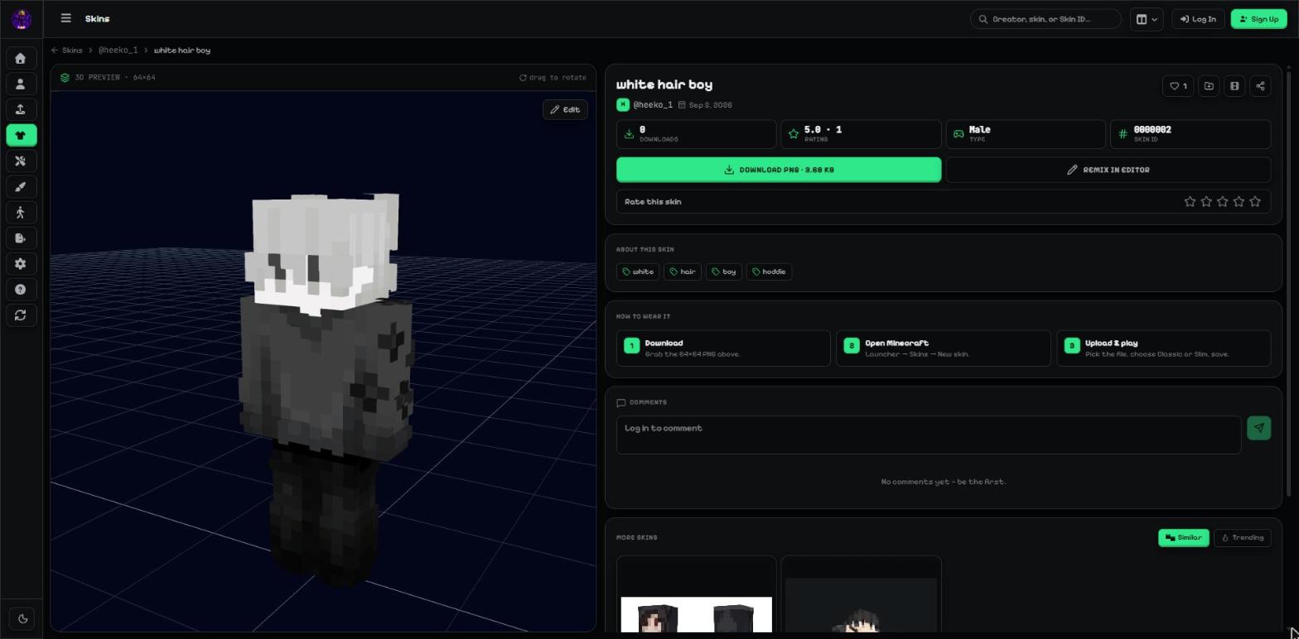Send the comment with the arrow button
The height and width of the screenshot is (639, 1299).
[1258, 428]
